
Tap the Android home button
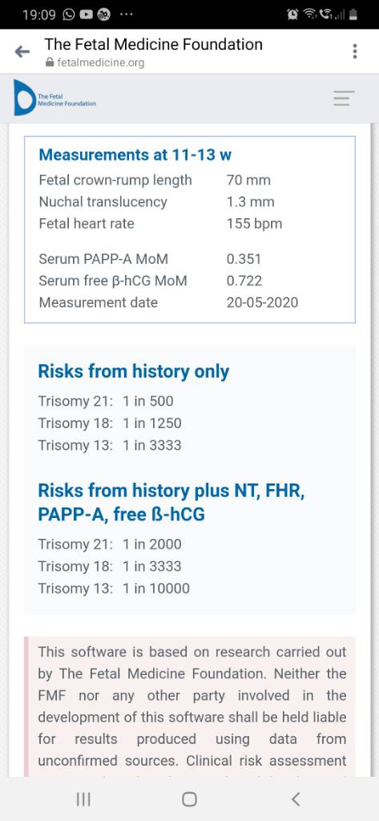189,799
